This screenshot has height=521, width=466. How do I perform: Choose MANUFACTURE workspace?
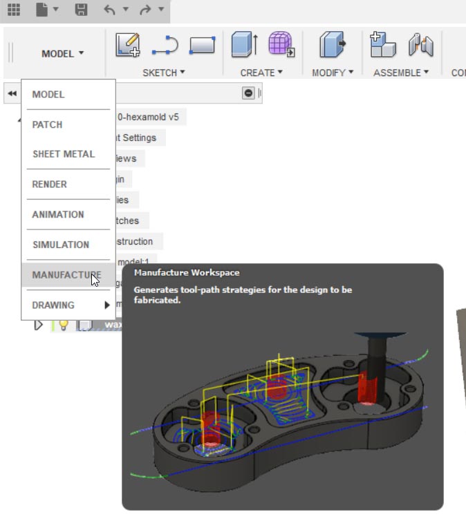coord(68,275)
